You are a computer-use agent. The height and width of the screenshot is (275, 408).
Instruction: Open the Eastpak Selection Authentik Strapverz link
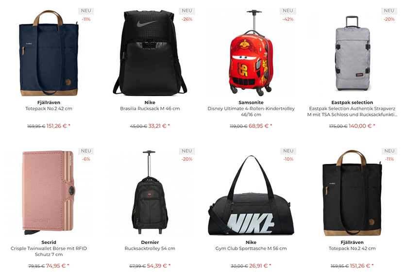(352, 112)
